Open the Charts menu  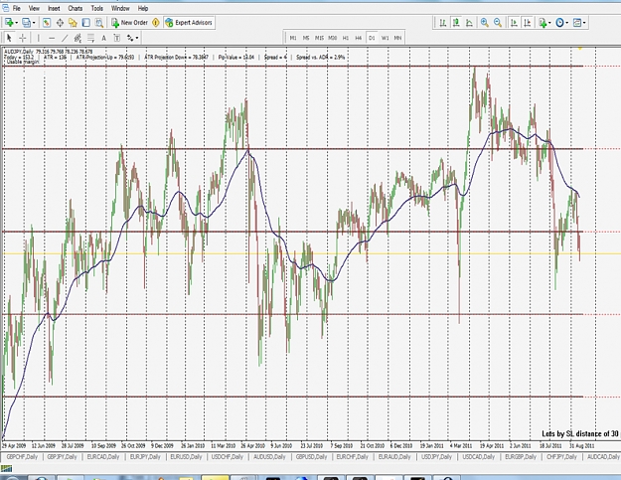coord(75,8)
